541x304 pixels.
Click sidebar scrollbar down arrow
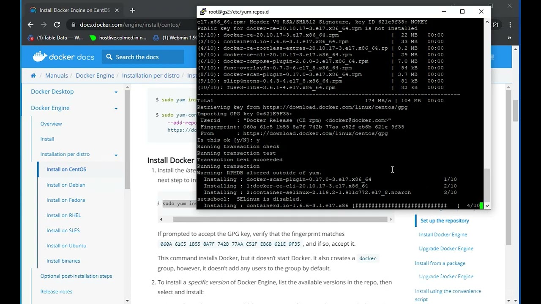tap(128, 300)
